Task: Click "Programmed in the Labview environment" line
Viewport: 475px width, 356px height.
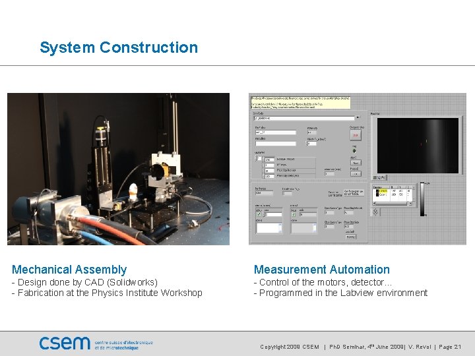Action: pyautogui.click(x=341, y=293)
